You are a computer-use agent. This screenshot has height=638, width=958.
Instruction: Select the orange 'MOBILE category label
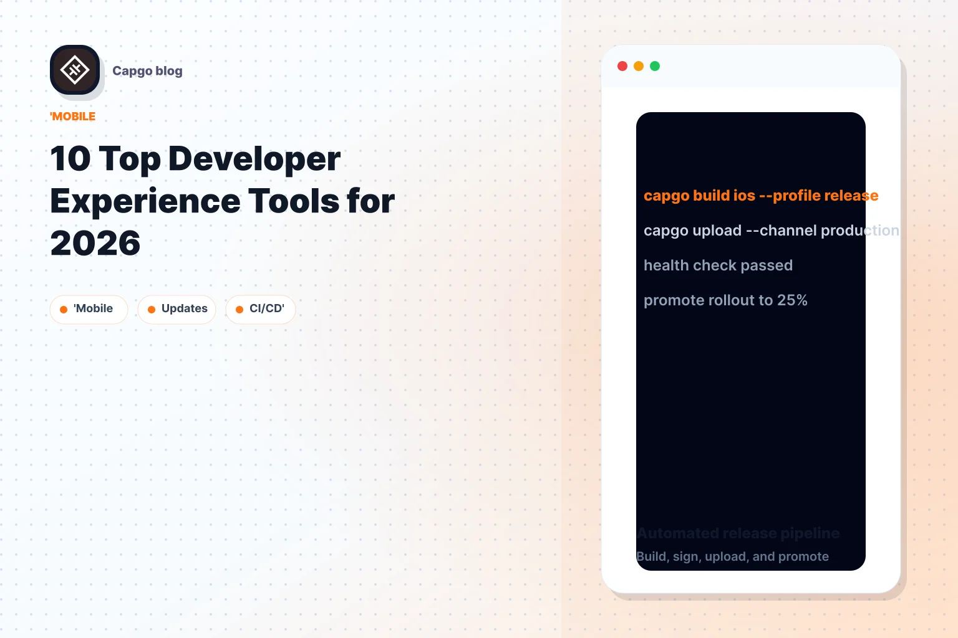point(73,117)
